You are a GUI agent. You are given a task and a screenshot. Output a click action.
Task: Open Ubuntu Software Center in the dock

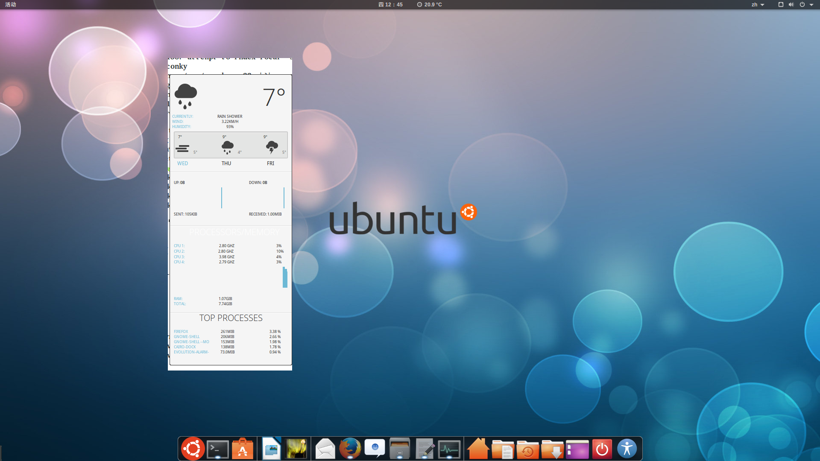click(x=243, y=449)
